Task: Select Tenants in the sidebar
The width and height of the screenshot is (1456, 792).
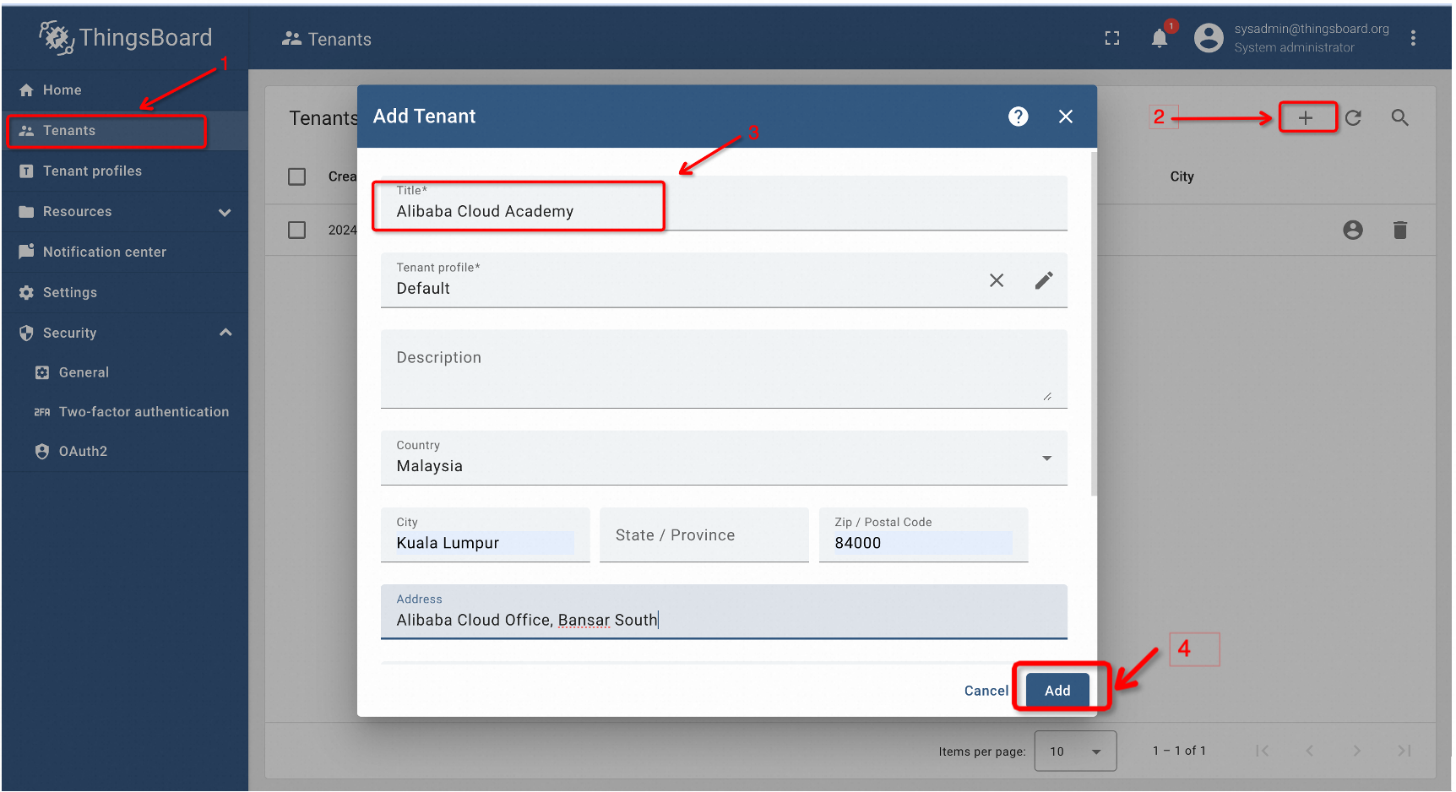Action: pos(125,131)
